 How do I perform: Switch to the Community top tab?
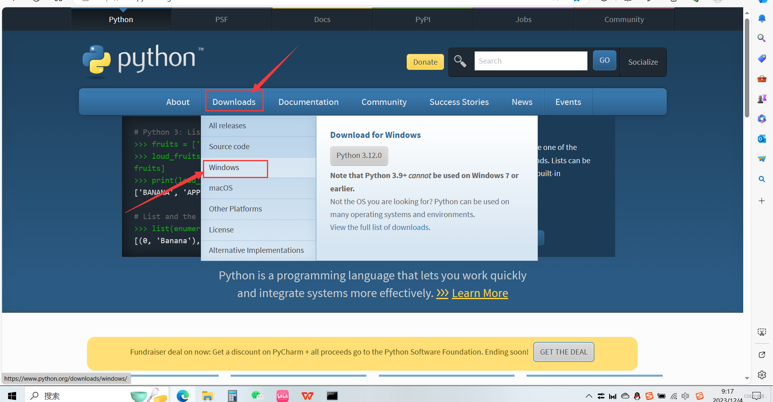pyautogui.click(x=624, y=19)
